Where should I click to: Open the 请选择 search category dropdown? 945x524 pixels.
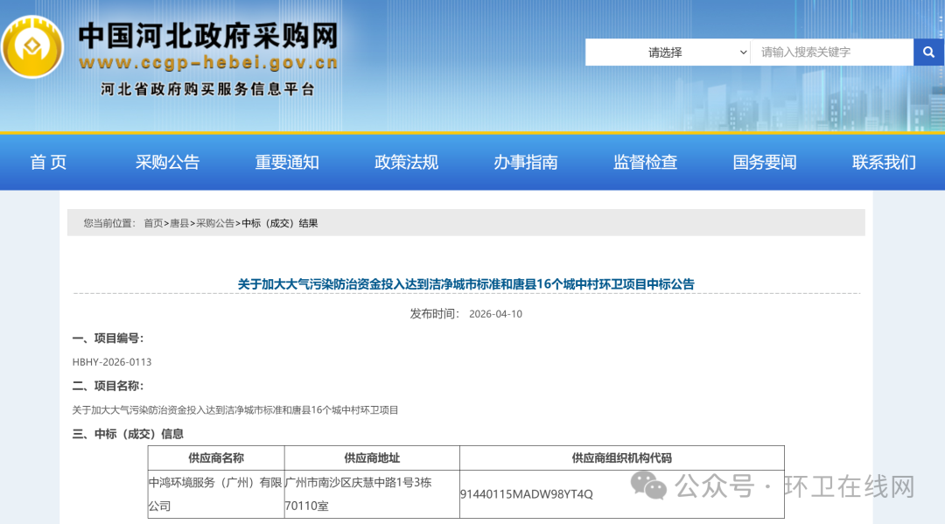point(668,52)
